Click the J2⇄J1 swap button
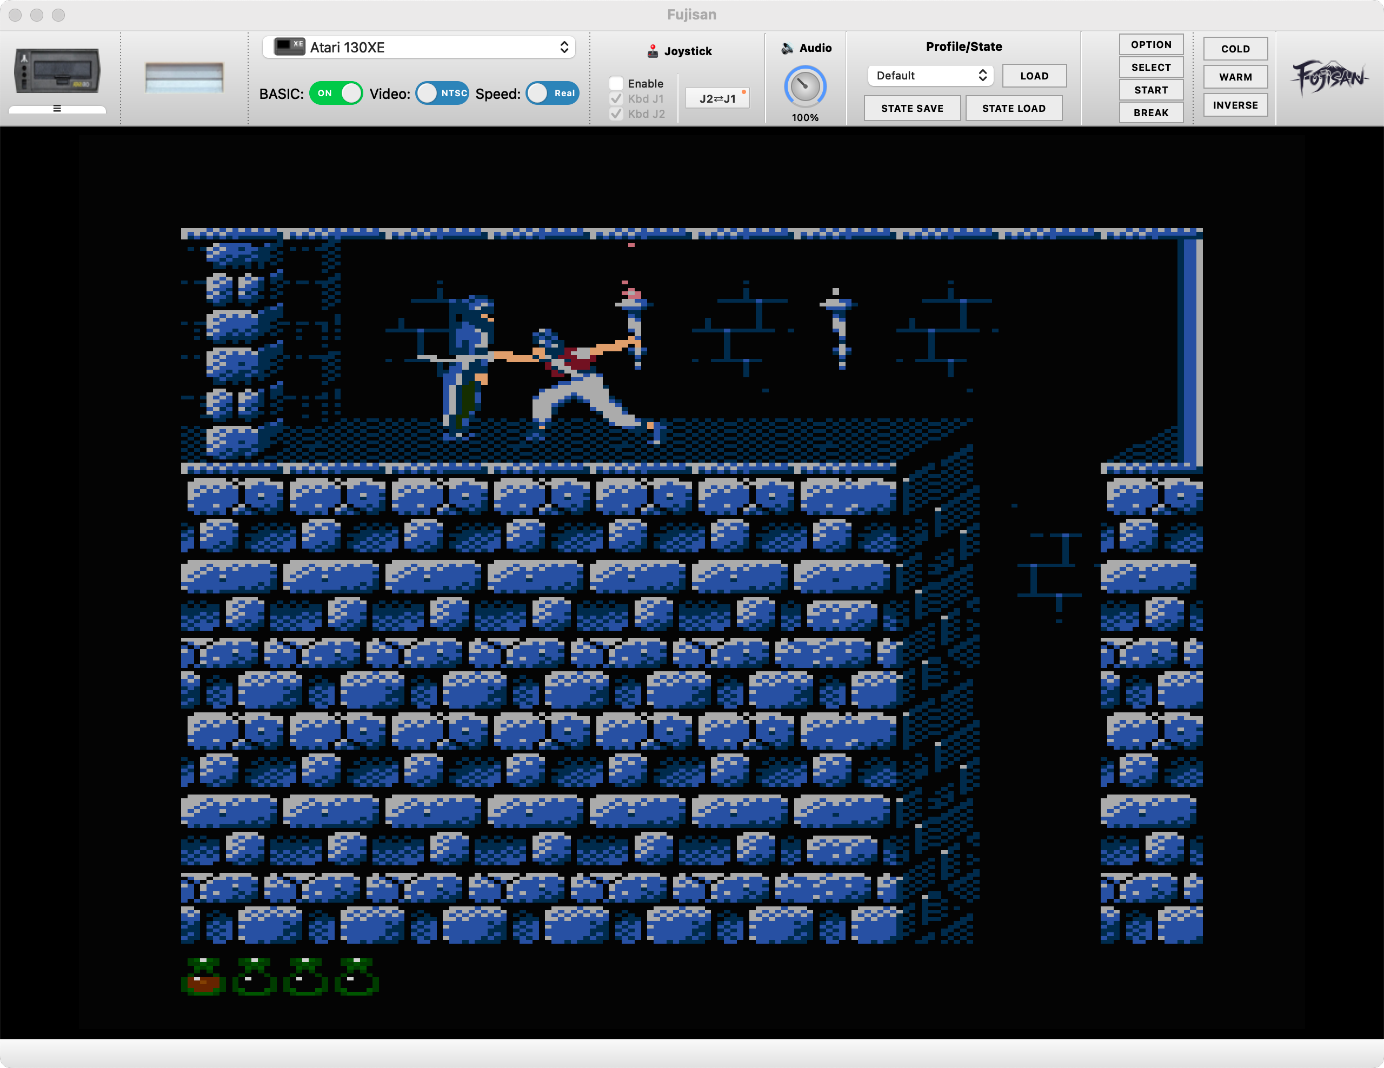 pyautogui.click(x=717, y=98)
